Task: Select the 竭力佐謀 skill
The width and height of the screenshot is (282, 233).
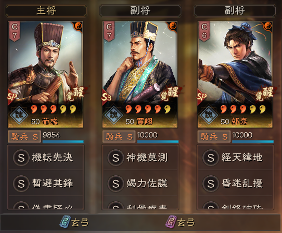Action: (x=140, y=183)
